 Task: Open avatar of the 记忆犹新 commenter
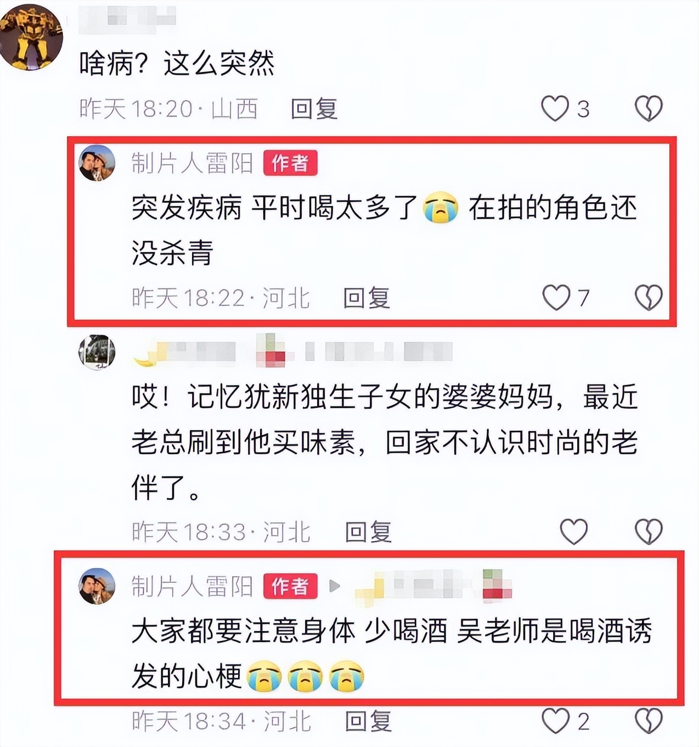point(97,352)
